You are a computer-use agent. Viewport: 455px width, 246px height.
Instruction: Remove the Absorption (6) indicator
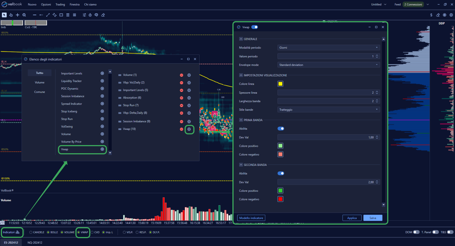181,98
